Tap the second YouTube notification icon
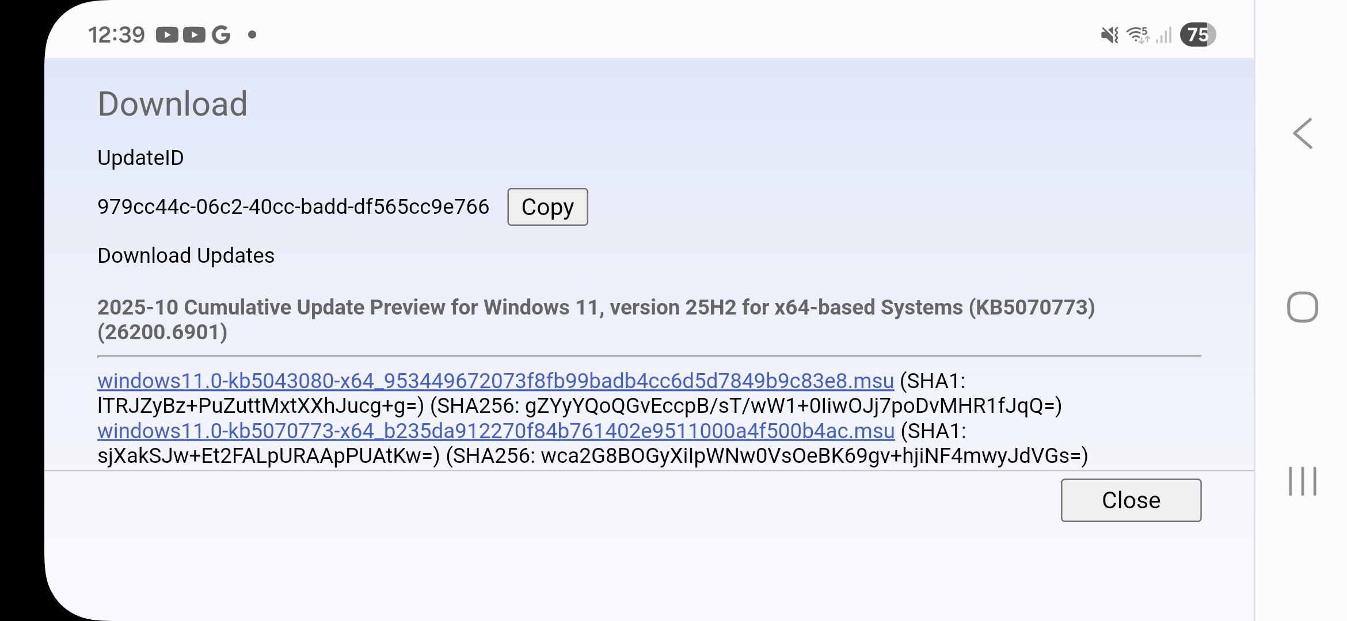 (194, 35)
